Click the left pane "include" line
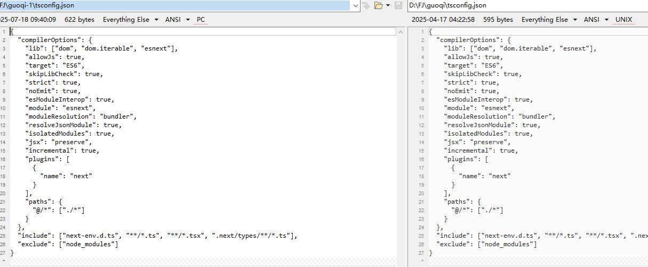 (x=157, y=236)
